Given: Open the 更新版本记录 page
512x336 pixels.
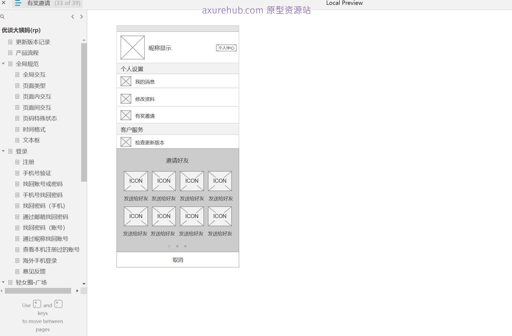Looking at the screenshot, I should (33, 42).
